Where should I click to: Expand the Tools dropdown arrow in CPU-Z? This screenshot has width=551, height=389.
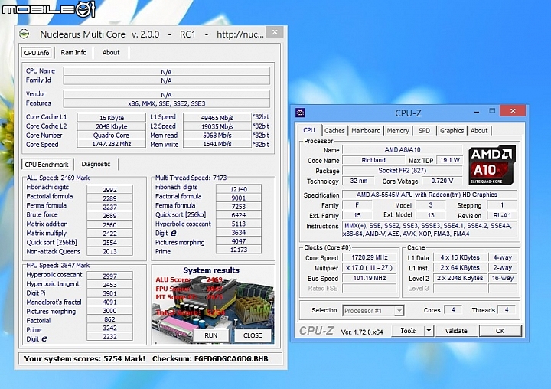429,331
